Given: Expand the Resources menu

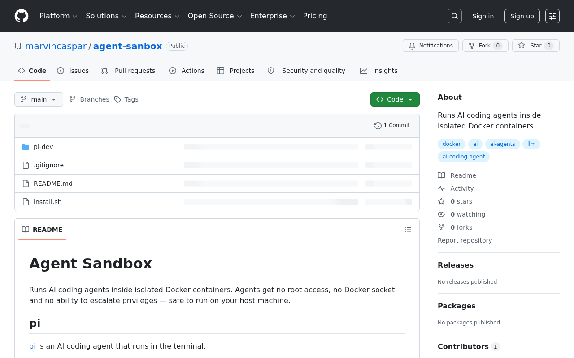Looking at the screenshot, I should click(157, 16).
